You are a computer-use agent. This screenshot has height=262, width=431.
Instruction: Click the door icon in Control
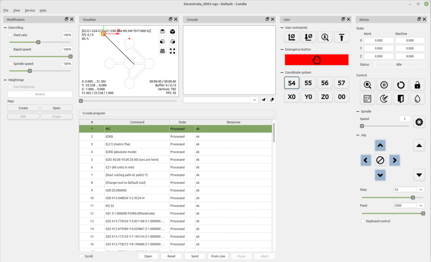point(401,99)
